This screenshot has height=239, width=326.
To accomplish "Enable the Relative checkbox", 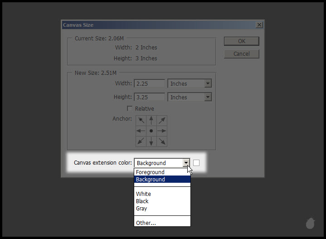I will coord(130,108).
